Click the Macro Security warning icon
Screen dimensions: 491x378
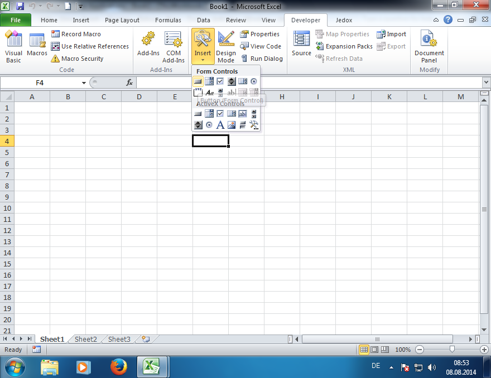(55, 59)
